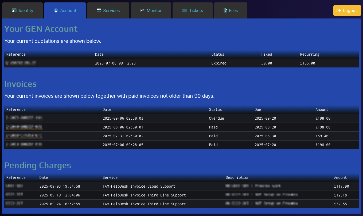The image size is (363, 216).
Task: Click the ticket icon on the Tickets tab
Action: (x=185, y=10)
